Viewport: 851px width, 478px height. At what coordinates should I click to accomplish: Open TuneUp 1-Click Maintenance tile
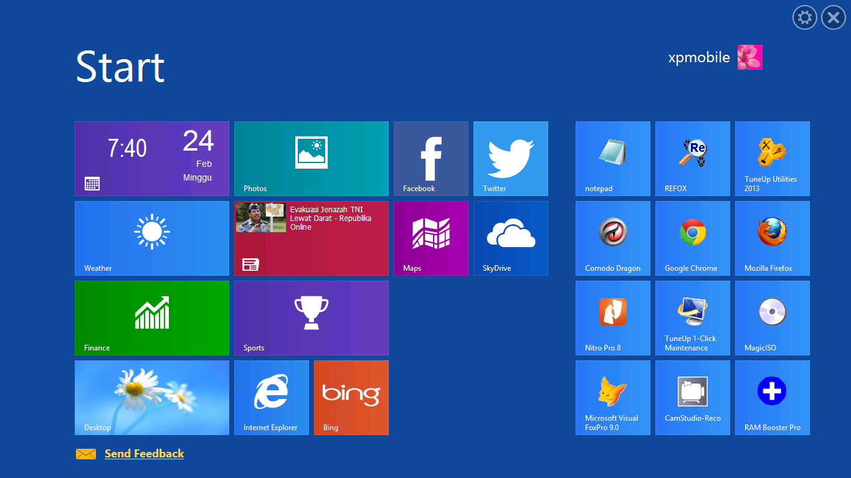[x=693, y=318]
